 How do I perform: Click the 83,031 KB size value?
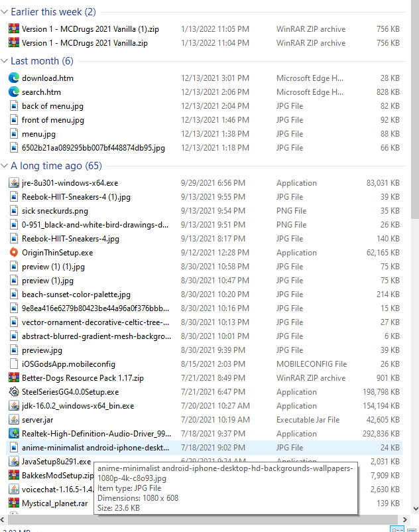pos(383,183)
